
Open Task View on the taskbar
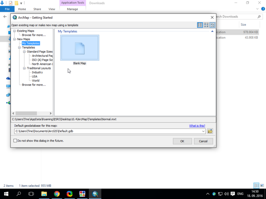tap(31, 194)
